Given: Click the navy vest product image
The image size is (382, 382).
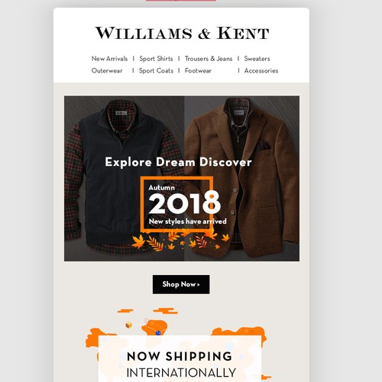Looking at the screenshot, I should pyautogui.click(x=124, y=178).
